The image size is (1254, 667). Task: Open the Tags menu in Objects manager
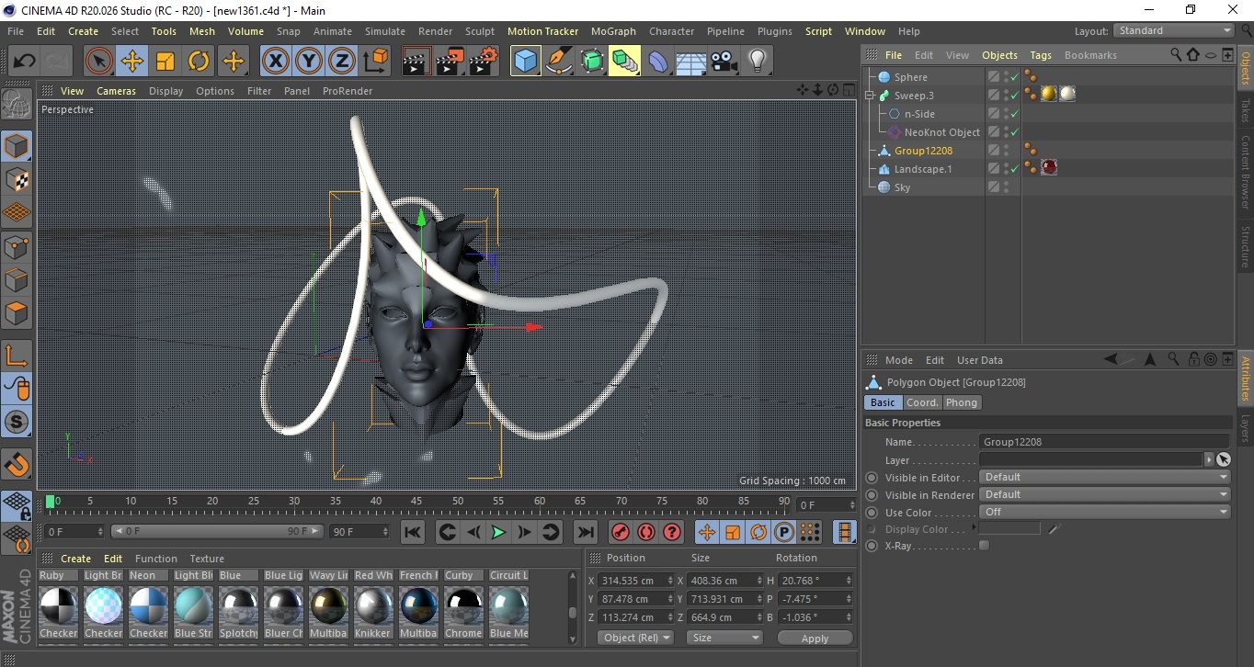pyautogui.click(x=1041, y=55)
